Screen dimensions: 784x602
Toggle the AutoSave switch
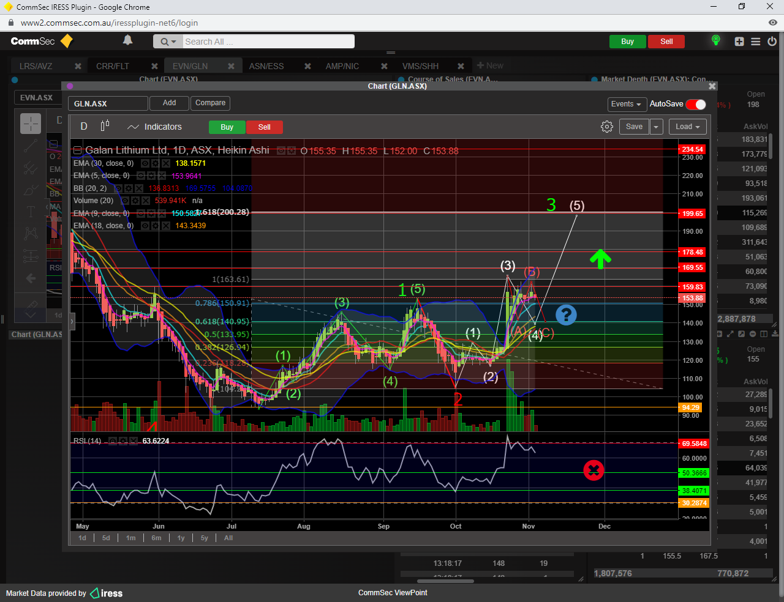[x=696, y=104]
